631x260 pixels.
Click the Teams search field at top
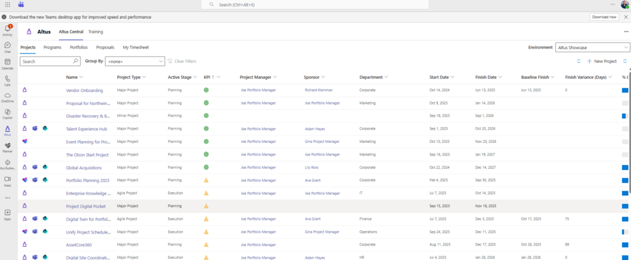315,4
